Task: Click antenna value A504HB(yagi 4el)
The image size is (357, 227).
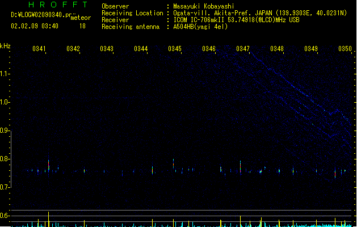Action: coord(200,27)
